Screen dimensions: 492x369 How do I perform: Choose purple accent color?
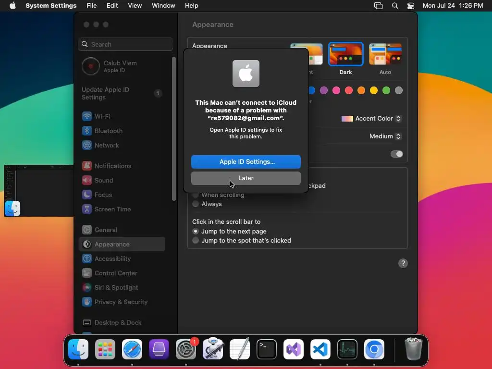tap(324, 90)
